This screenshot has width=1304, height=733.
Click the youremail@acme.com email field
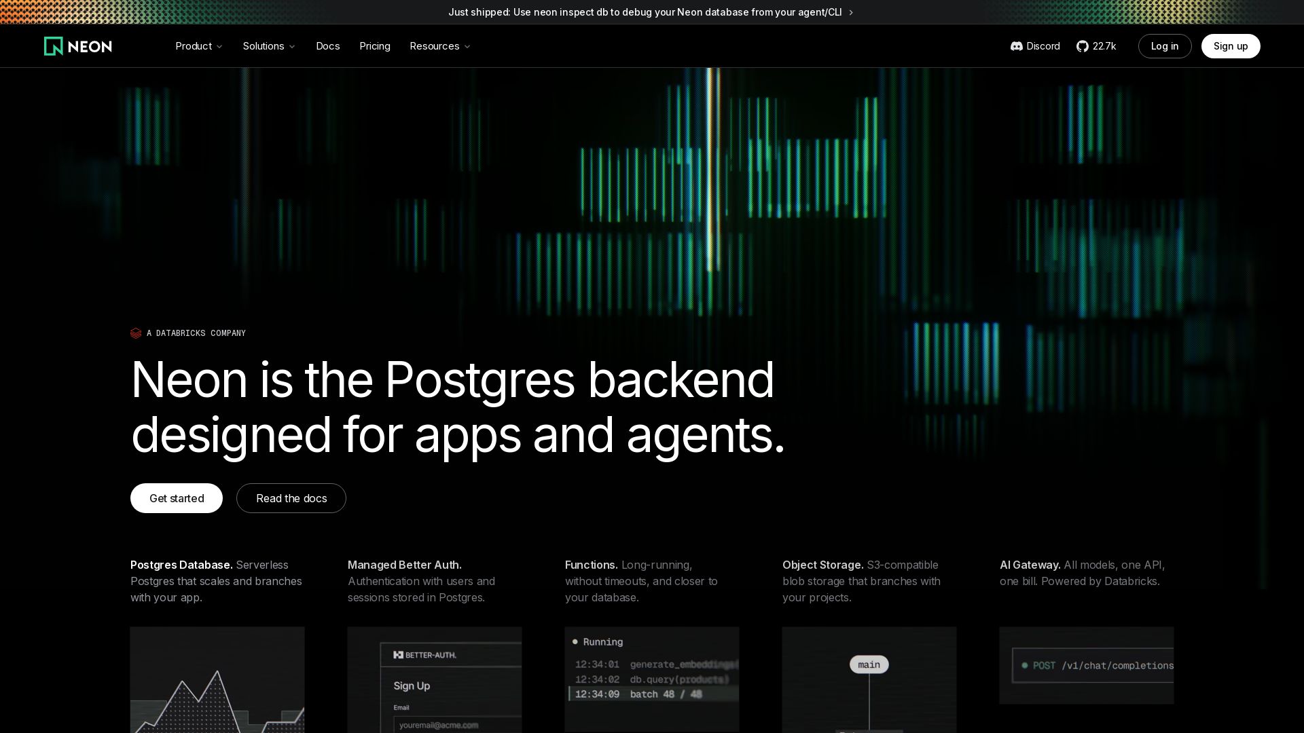coord(458,725)
